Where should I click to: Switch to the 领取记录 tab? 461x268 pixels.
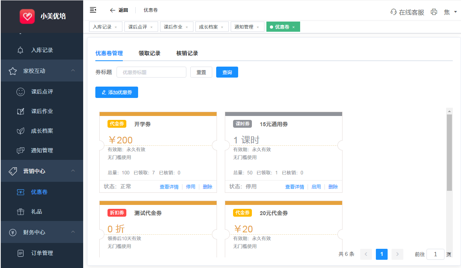tap(149, 53)
